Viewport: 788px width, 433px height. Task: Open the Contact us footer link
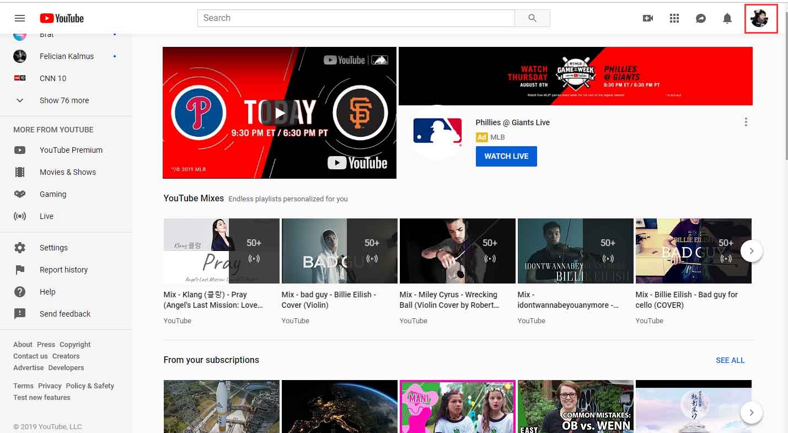pos(30,356)
